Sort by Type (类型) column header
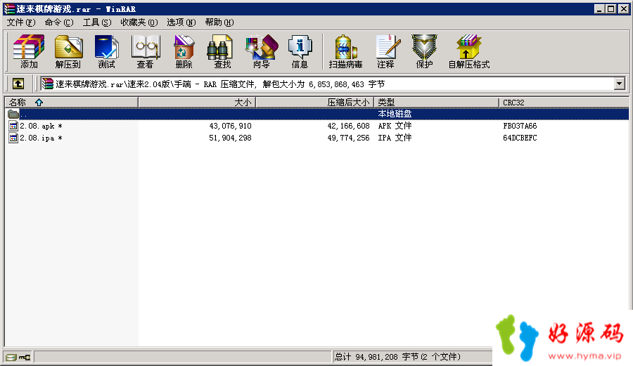Image resolution: width=633 pixels, height=366 pixels. (436, 103)
